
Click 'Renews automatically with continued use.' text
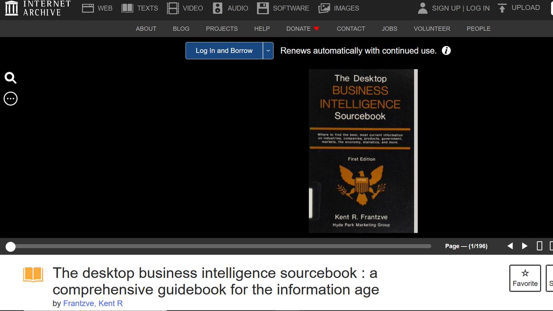pyautogui.click(x=359, y=51)
